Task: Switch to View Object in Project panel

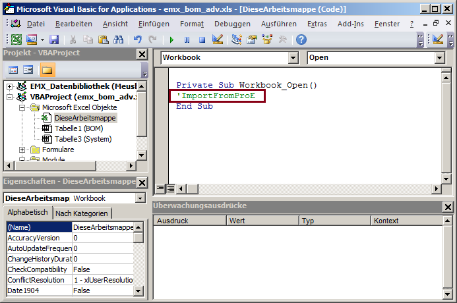Action: (x=28, y=70)
